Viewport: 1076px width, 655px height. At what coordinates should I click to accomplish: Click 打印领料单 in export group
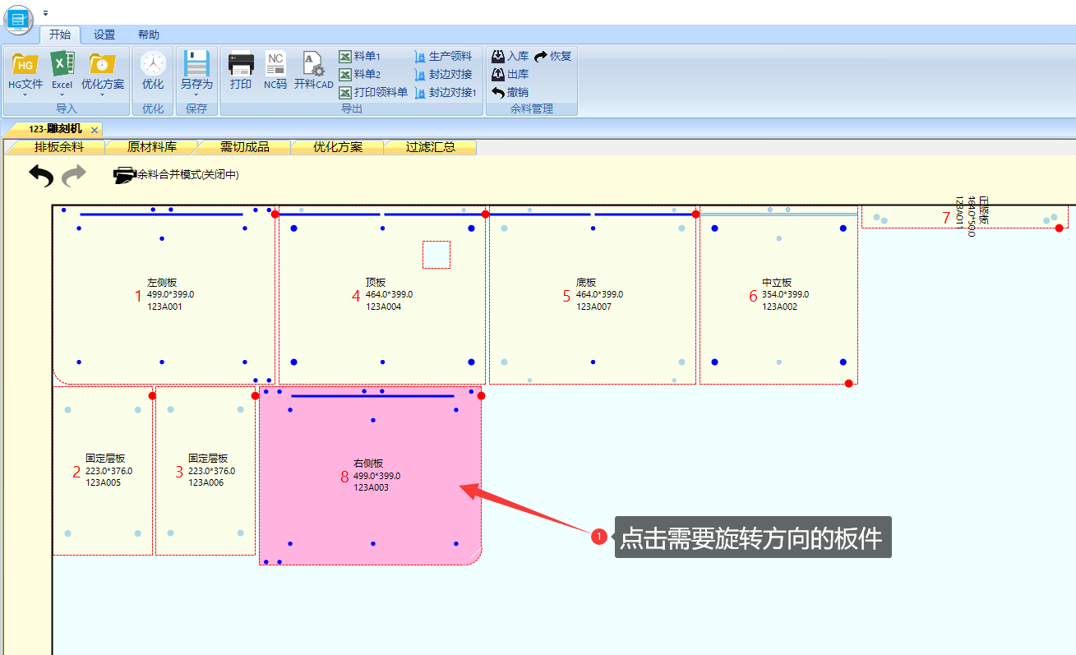tap(374, 92)
